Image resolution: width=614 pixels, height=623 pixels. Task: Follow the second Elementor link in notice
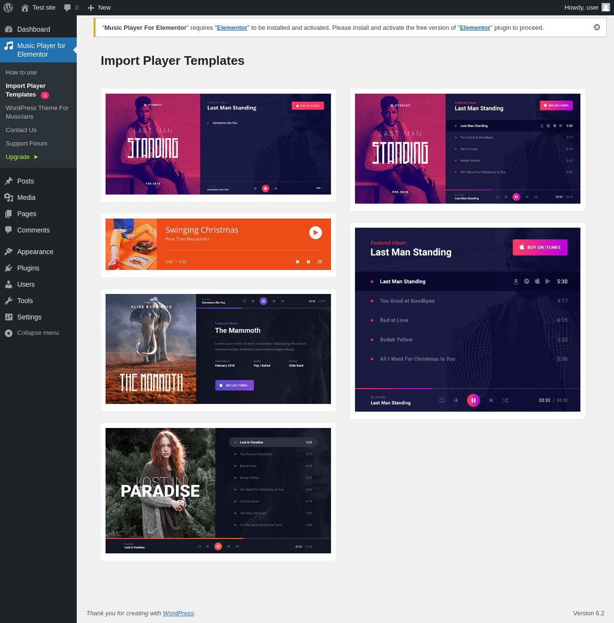click(475, 28)
